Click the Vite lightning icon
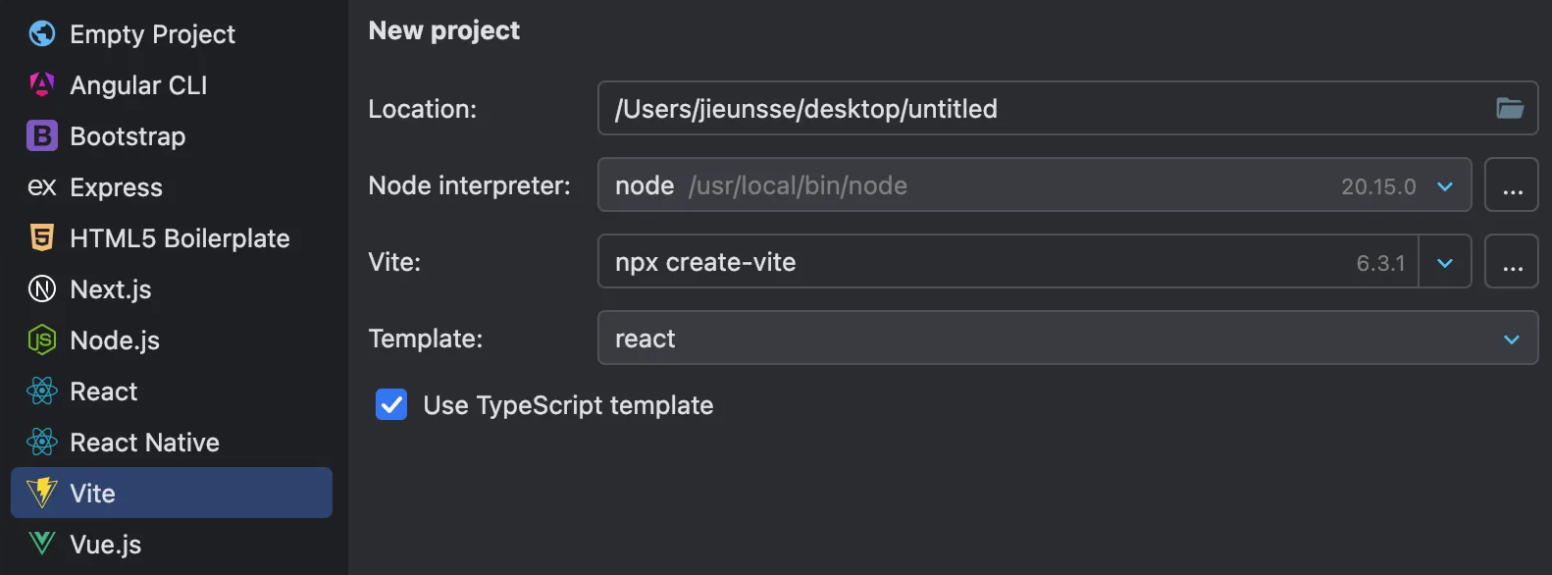 (x=42, y=493)
